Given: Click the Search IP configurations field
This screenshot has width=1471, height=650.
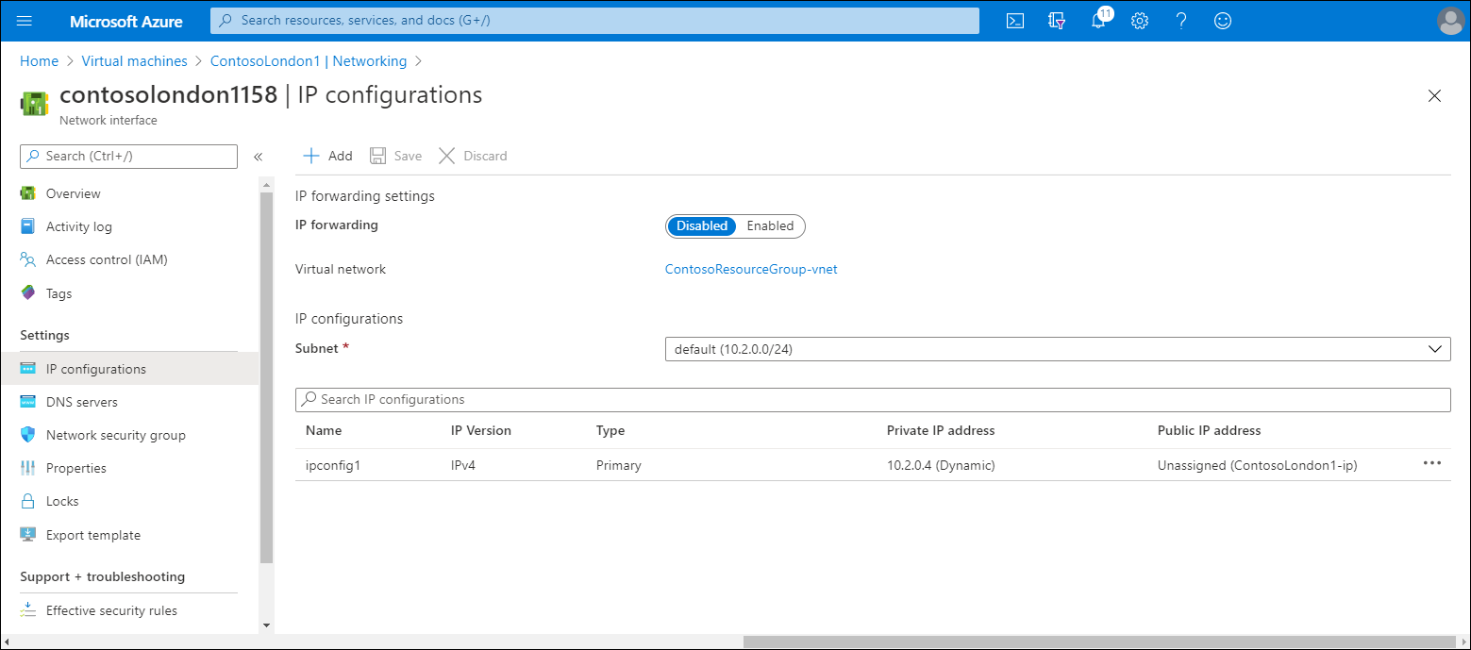Looking at the screenshot, I should (660, 399).
